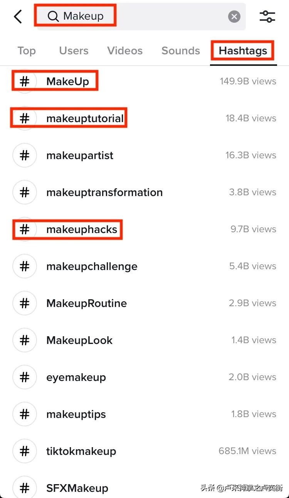This screenshot has height=498, width=289.
Task: Tap the hash icon beside makeupartist
Action: 25,156
